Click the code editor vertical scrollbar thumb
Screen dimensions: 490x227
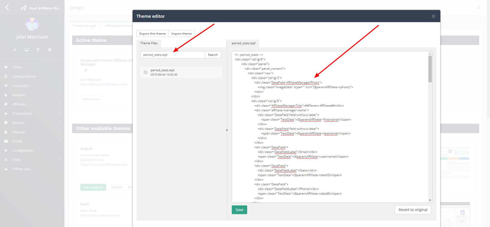(x=430, y=69)
